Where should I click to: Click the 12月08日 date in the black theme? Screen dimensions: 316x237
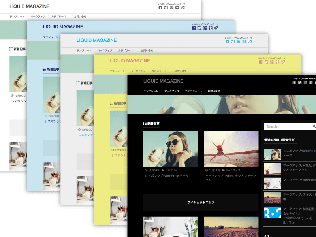point(152,171)
